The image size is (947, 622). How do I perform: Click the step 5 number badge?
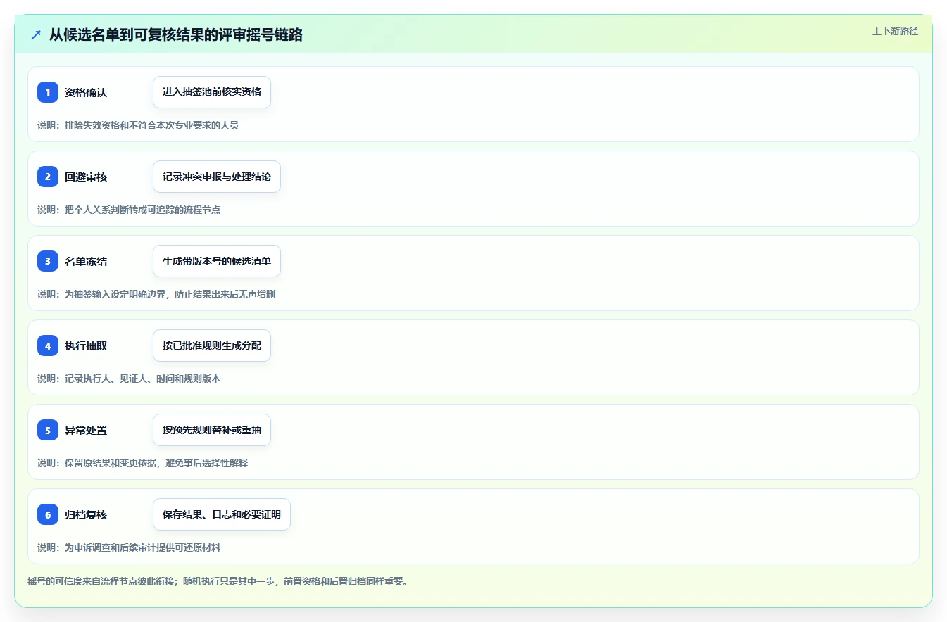pos(48,430)
